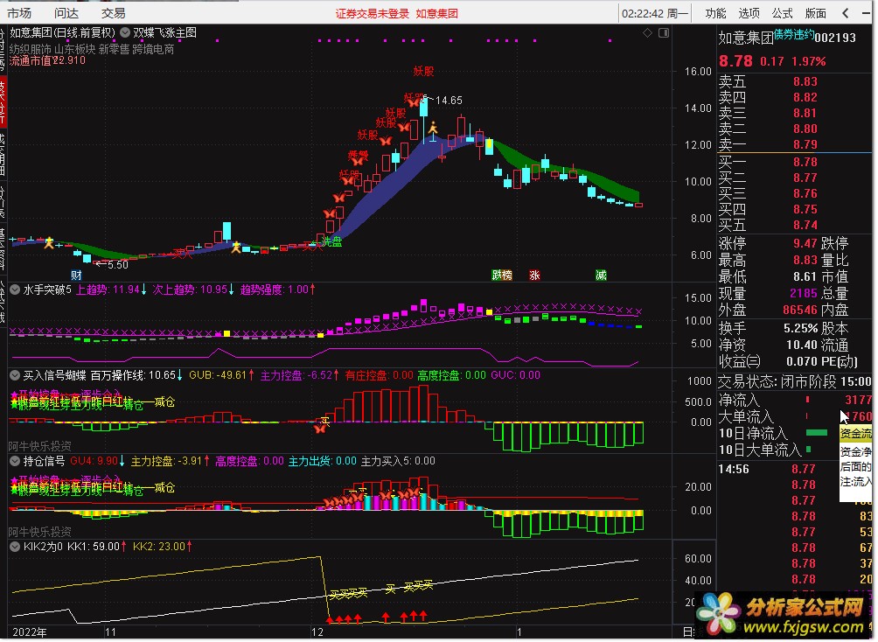Click the 双蝶飞涨主图 indicator name
The image size is (878, 642).
[164, 33]
